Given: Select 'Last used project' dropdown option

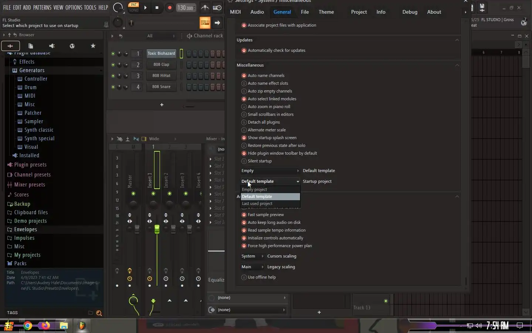Looking at the screenshot, I should pyautogui.click(x=270, y=203).
